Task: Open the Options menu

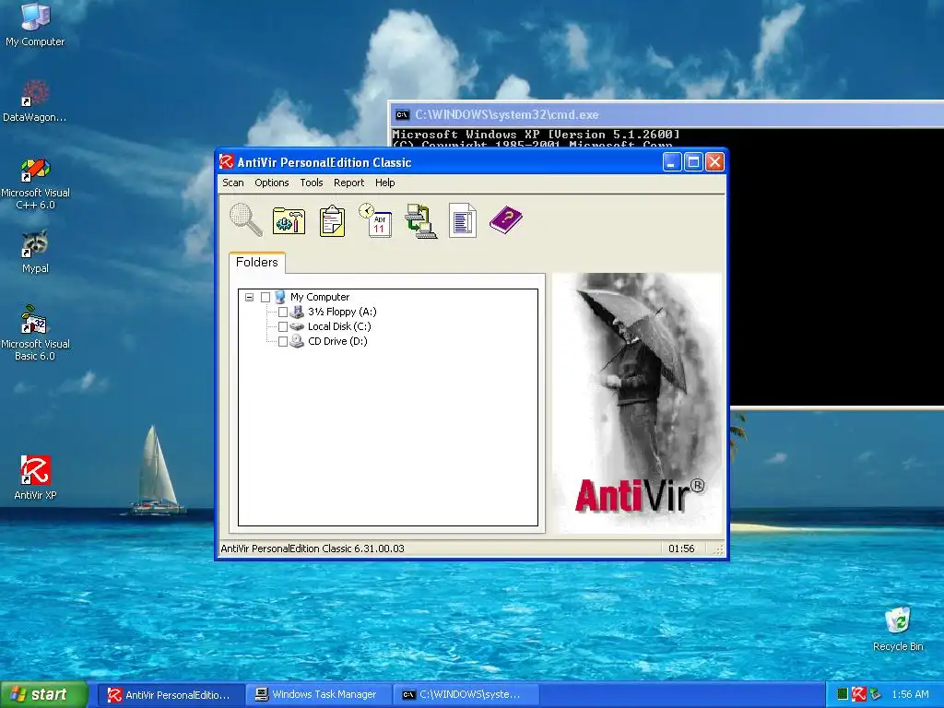Action: [272, 183]
